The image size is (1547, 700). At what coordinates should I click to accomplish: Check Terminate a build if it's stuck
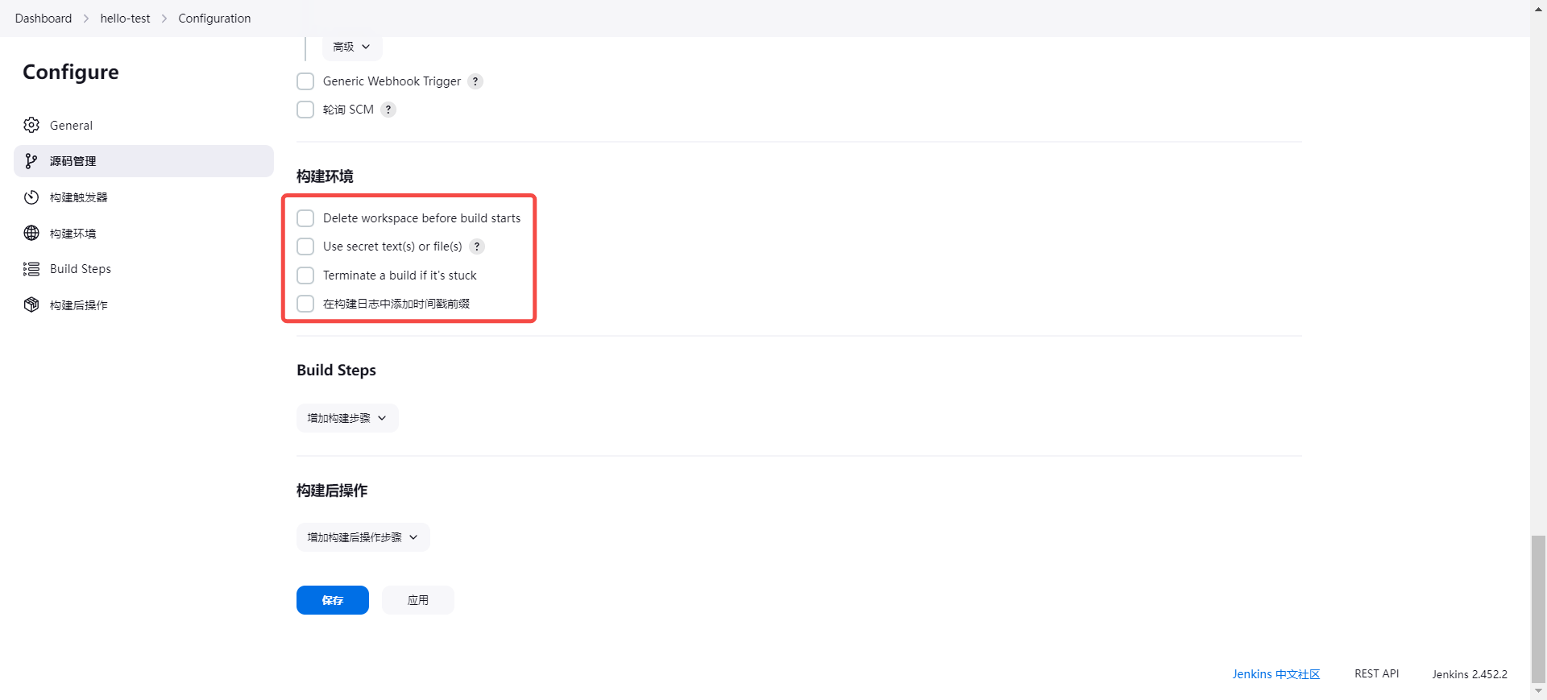tap(305, 275)
